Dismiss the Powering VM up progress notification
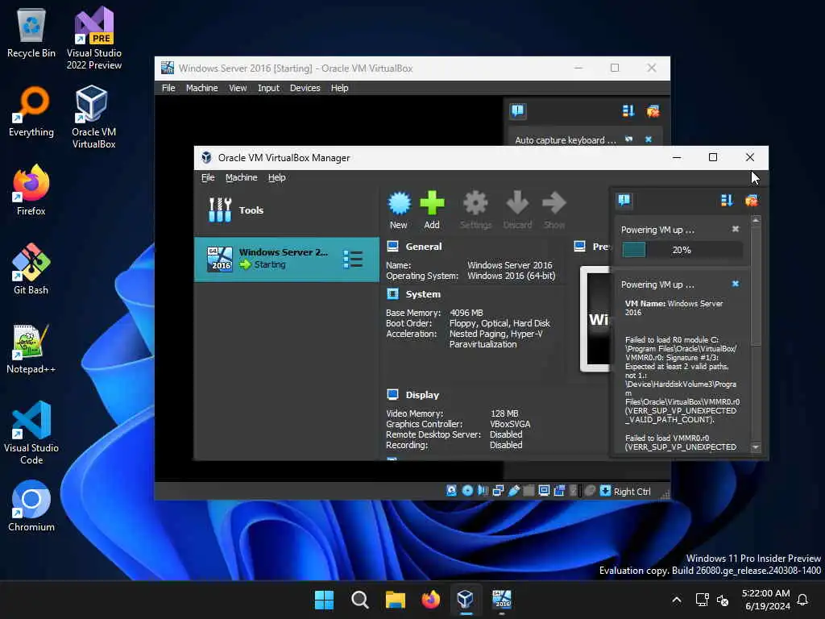The width and height of the screenshot is (825, 619). point(736,229)
